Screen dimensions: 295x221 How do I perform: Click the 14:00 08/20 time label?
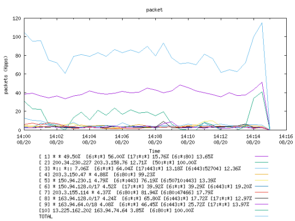pos(24,139)
